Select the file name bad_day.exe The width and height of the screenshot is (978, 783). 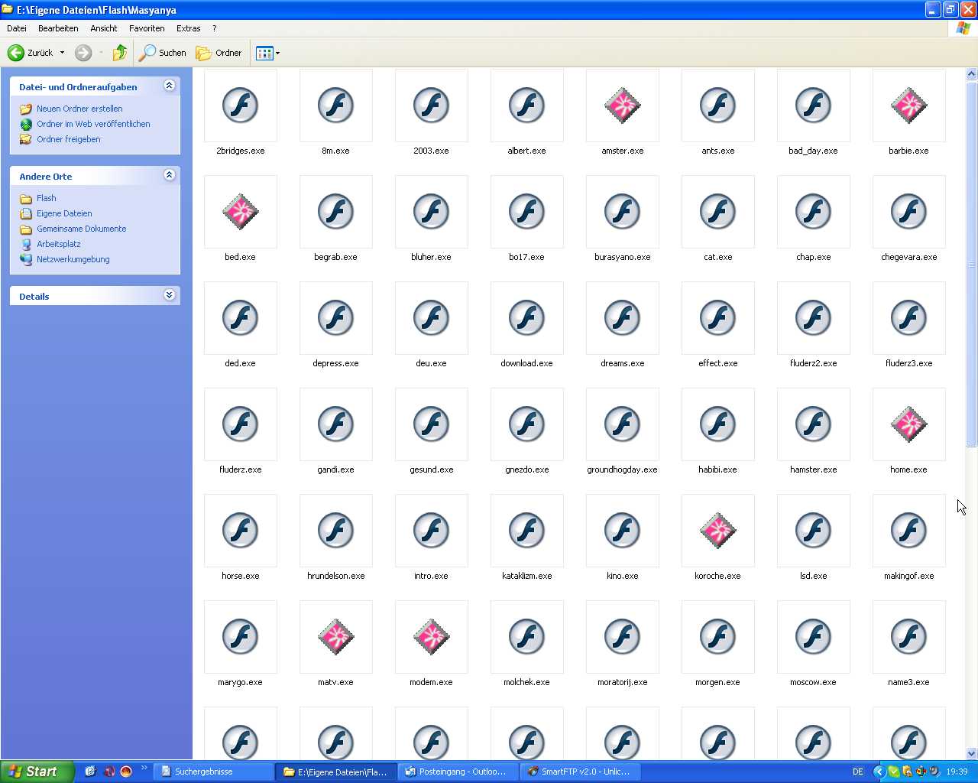(x=814, y=151)
